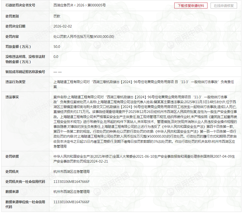Image resolution: width=244 pixels, height=214 pixels.
Task: Select the confiscated amount value 0.0
Action: 56,57
